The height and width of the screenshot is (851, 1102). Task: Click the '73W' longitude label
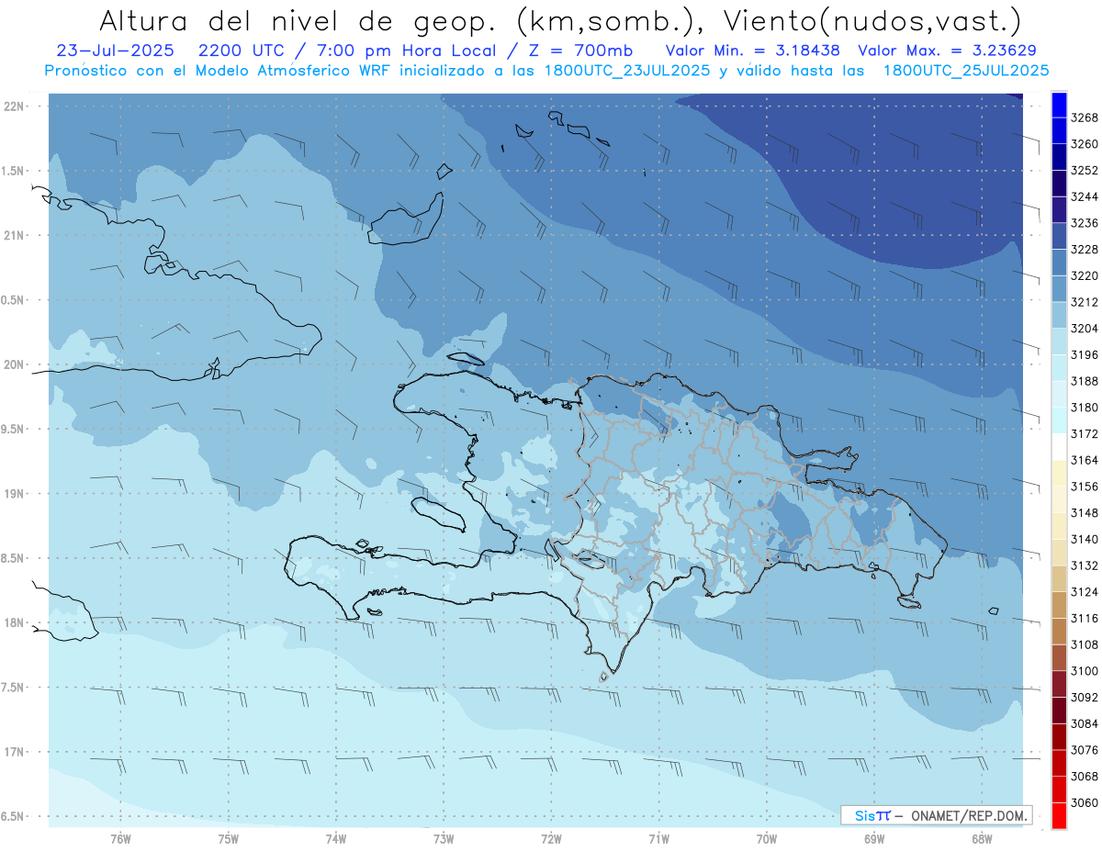point(444,839)
